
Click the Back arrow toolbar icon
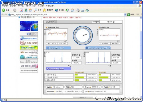pos(3,10)
